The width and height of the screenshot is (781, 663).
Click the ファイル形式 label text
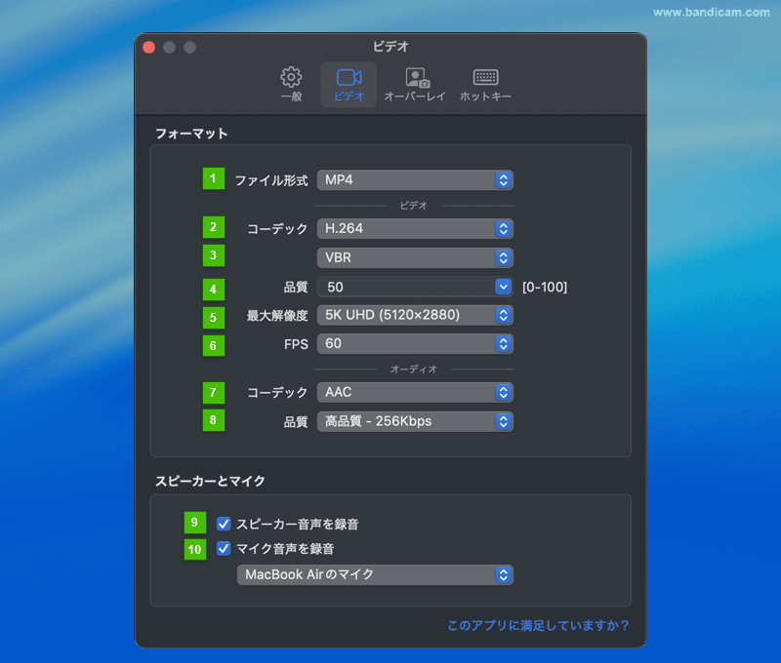(271, 180)
